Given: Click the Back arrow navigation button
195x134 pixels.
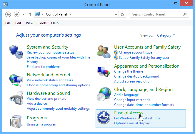Looking at the screenshot, I should [8, 14].
